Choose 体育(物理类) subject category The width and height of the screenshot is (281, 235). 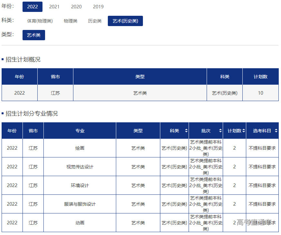[x=40, y=21]
